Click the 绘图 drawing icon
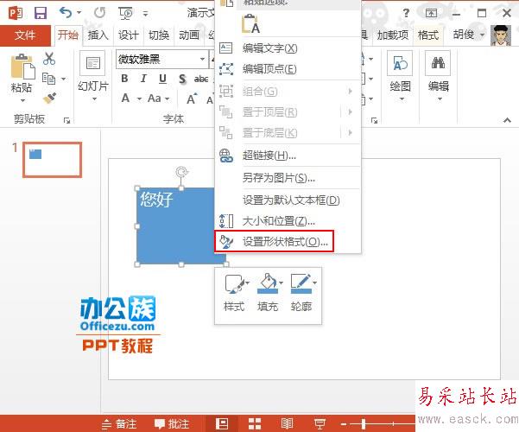 point(400,63)
